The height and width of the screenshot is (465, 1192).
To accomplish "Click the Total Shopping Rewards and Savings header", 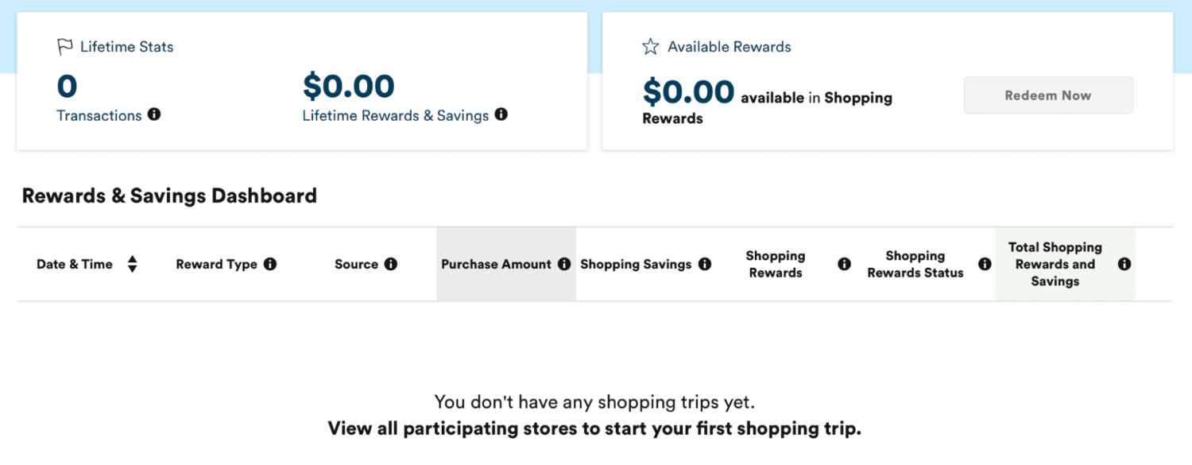I will (x=1055, y=263).
